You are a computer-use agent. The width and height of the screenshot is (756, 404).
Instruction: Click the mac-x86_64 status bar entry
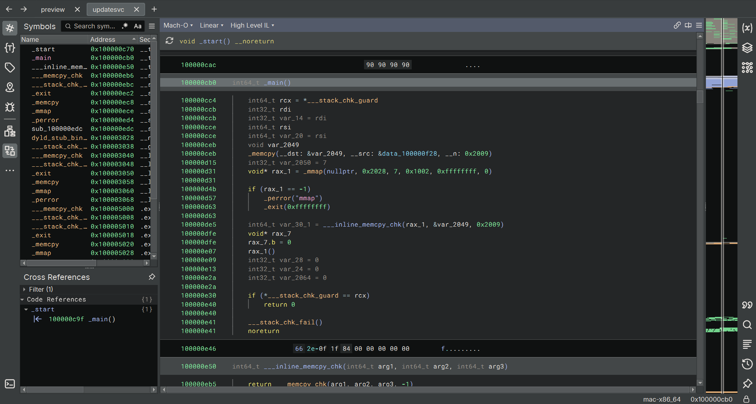click(x=662, y=399)
